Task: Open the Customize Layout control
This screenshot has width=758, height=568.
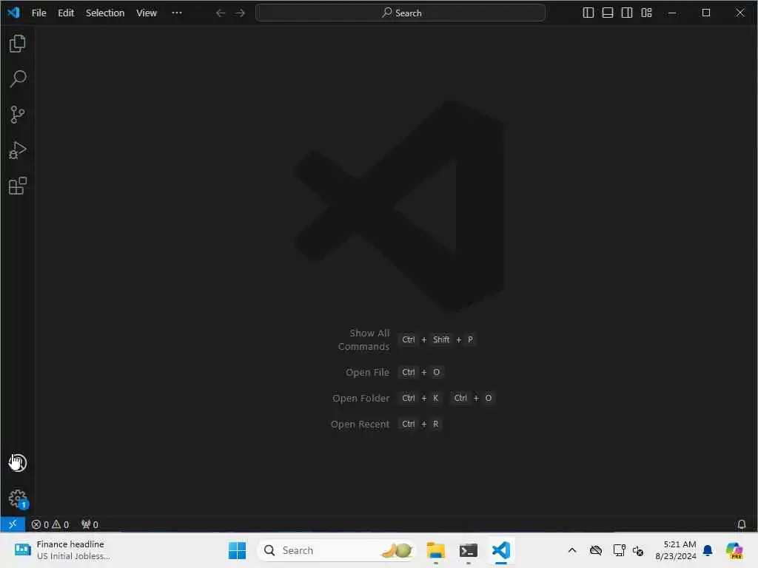Action: 646,13
